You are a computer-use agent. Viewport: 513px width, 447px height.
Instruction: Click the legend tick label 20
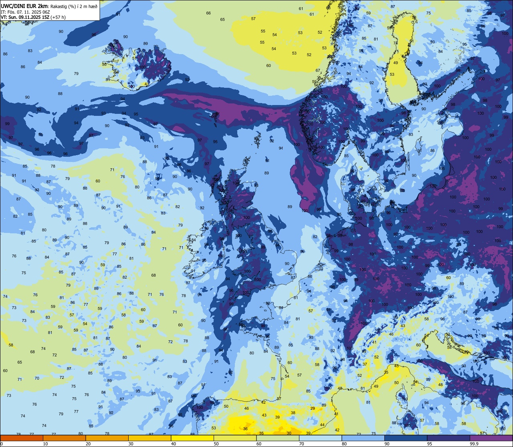[88, 444]
